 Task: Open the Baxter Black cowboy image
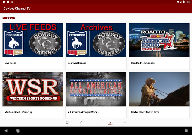tap(159, 89)
